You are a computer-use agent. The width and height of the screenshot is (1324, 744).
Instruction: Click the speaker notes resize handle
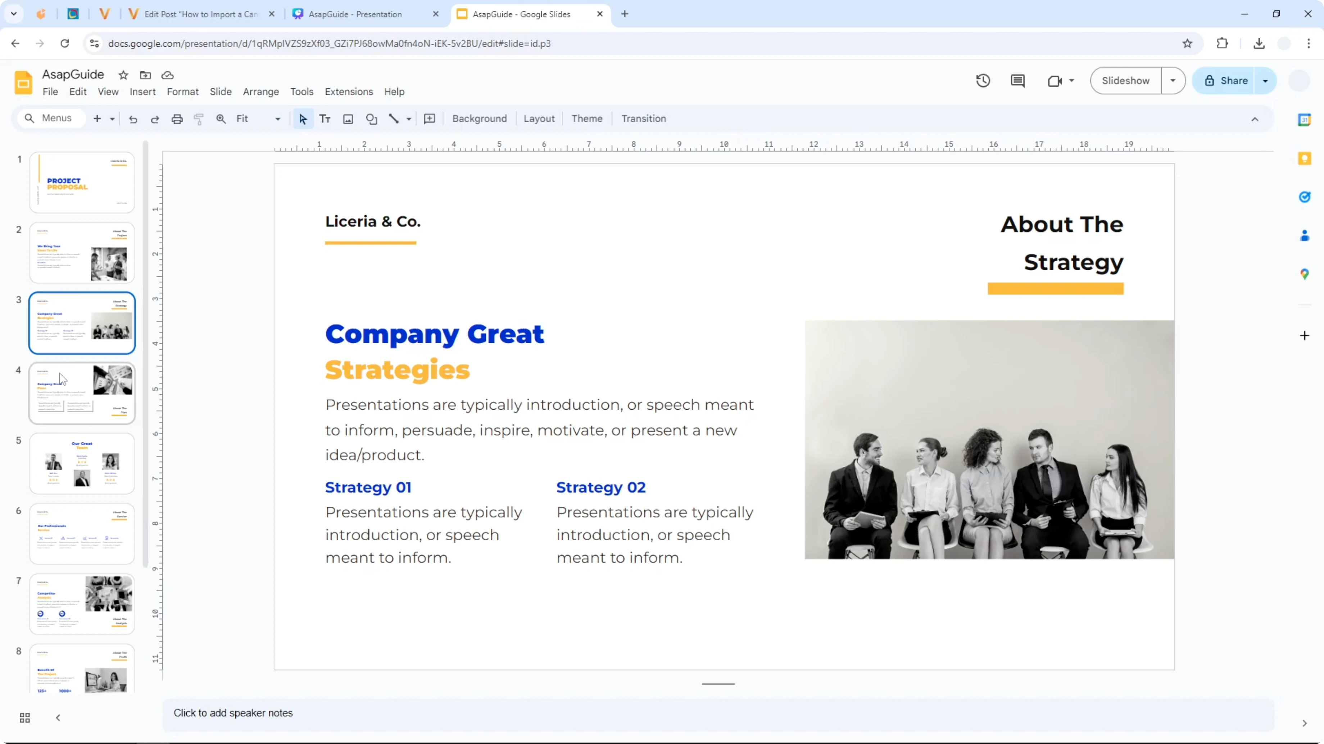pos(718,684)
